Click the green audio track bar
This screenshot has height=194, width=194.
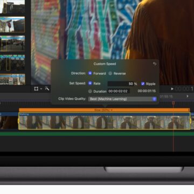click(97, 134)
